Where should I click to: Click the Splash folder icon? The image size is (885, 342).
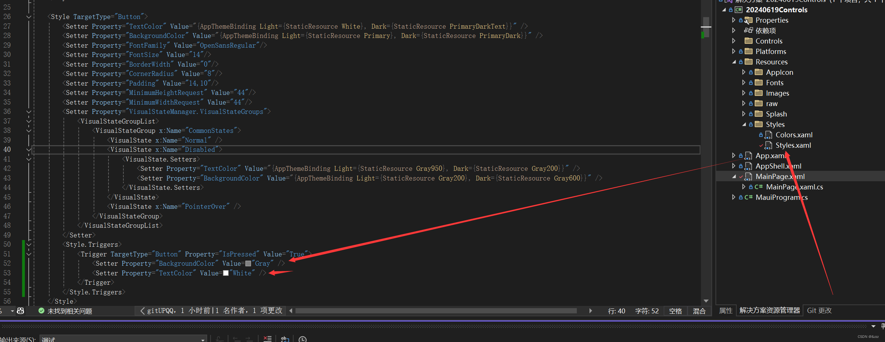point(759,114)
